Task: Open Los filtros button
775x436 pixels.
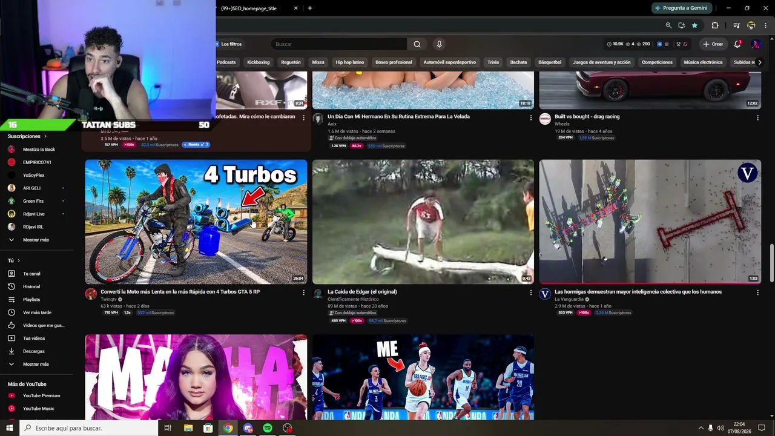Action: [229, 44]
